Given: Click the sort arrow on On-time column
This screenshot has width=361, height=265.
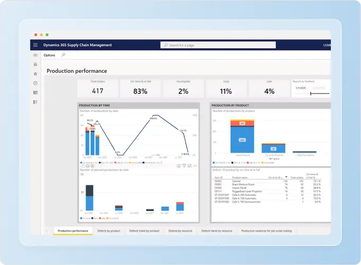Looking at the screenshot, I should click(286, 177).
